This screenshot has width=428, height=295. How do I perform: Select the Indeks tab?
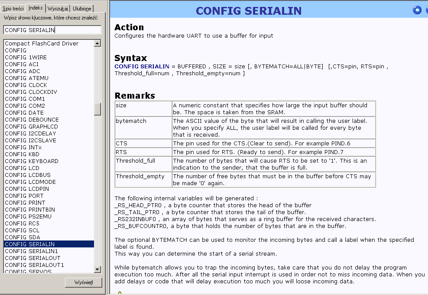click(36, 8)
